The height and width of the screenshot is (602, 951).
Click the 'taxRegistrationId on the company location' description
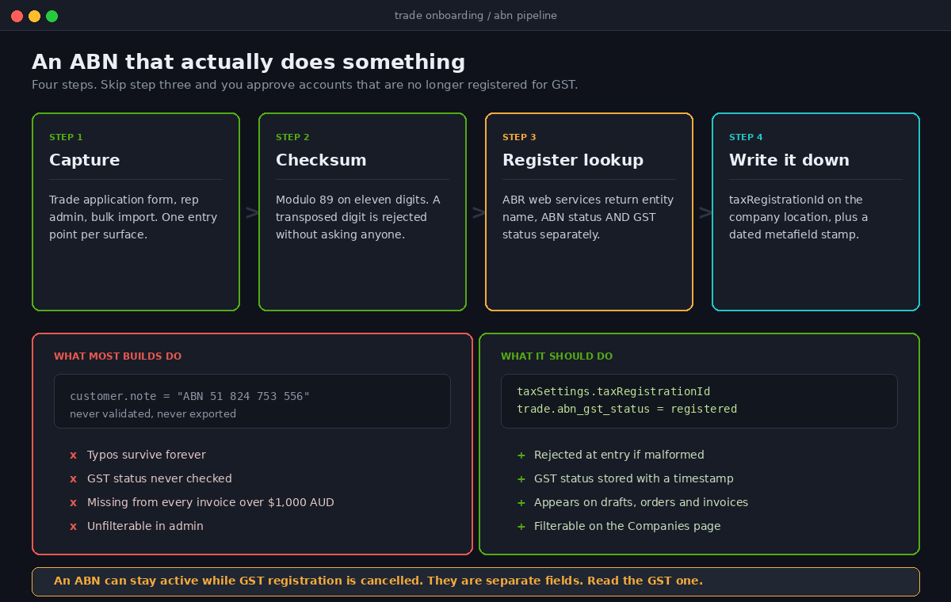799,217
